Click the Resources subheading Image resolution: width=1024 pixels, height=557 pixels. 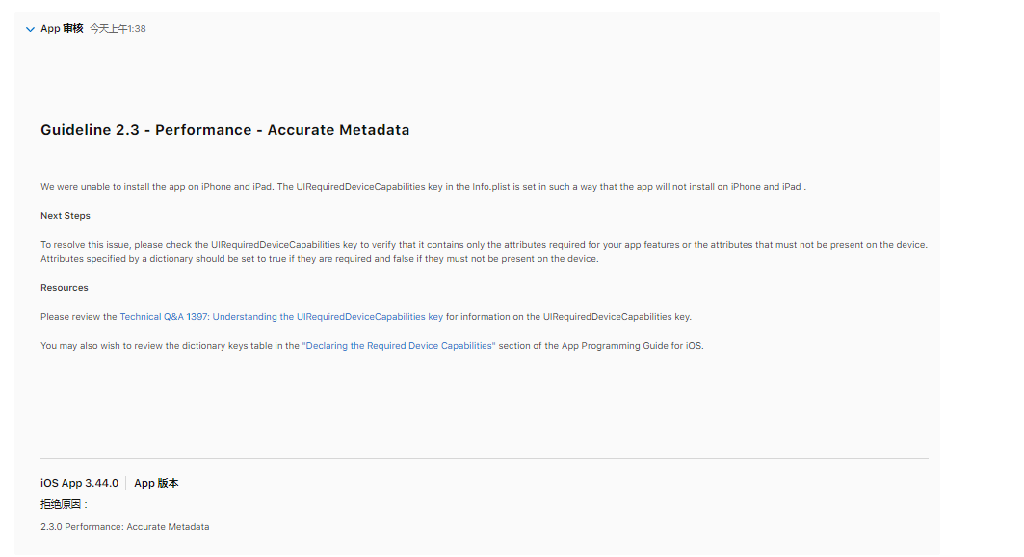[x=64, y=288]
